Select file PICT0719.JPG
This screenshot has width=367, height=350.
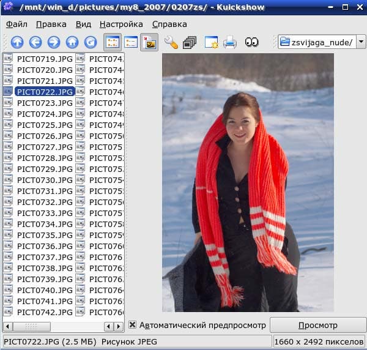(45, 59)
